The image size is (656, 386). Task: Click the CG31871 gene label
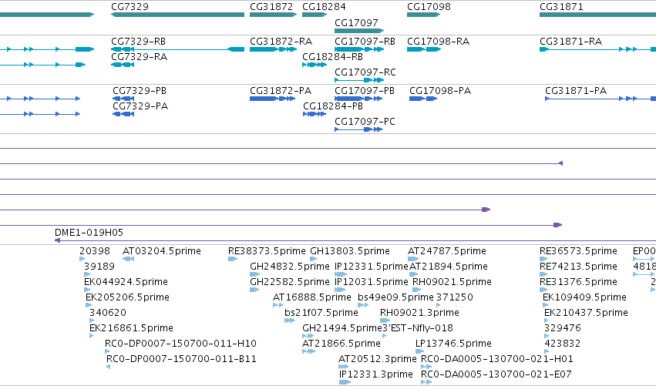pyautogui.click(x=561, y=7)
